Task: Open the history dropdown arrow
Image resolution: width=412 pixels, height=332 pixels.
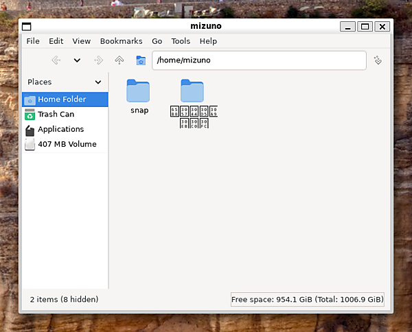Action: [77, 60]
